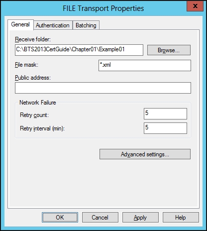Select the General tab
Image resolution: width=207 pixels, height=231 pixels.
click(x=20, y=24)
